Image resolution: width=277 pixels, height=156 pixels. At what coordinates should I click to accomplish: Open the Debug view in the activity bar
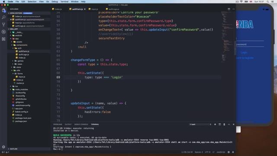point(3,32)
